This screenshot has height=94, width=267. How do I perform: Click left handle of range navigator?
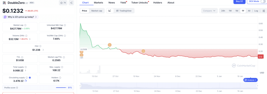(x=80, y=86)
